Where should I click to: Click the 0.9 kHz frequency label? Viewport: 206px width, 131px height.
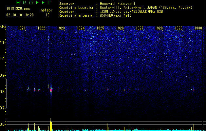pyautogui.click(x=3, y=75)
